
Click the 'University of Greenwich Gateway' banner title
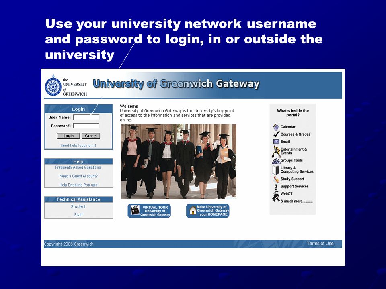point(176,84)
